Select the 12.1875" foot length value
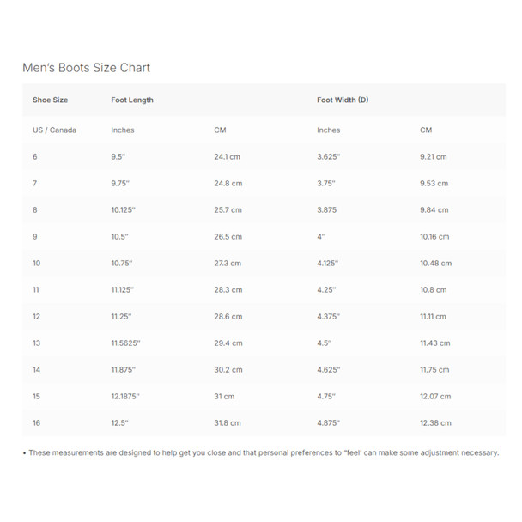 point(125,397)
